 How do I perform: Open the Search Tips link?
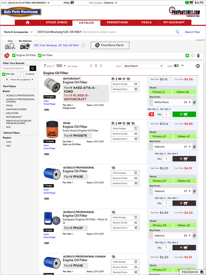click(x=192, y=32)
